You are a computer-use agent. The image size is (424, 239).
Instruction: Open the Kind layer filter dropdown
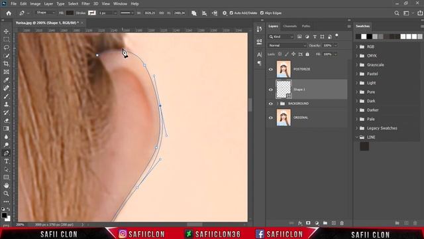click(281, 37)
